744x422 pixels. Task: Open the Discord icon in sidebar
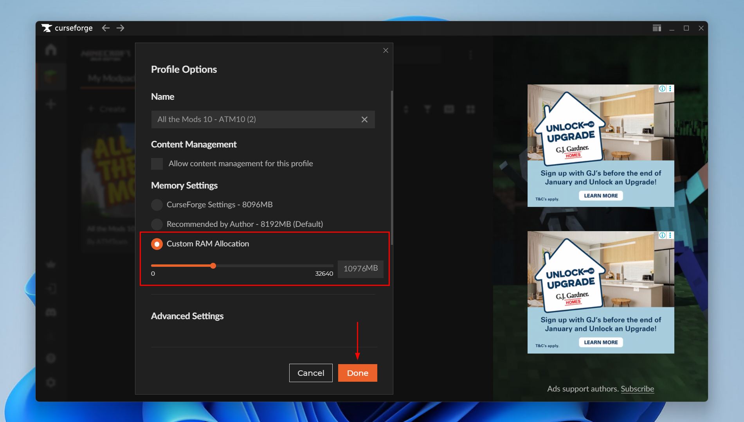click(x=51, y=312)
